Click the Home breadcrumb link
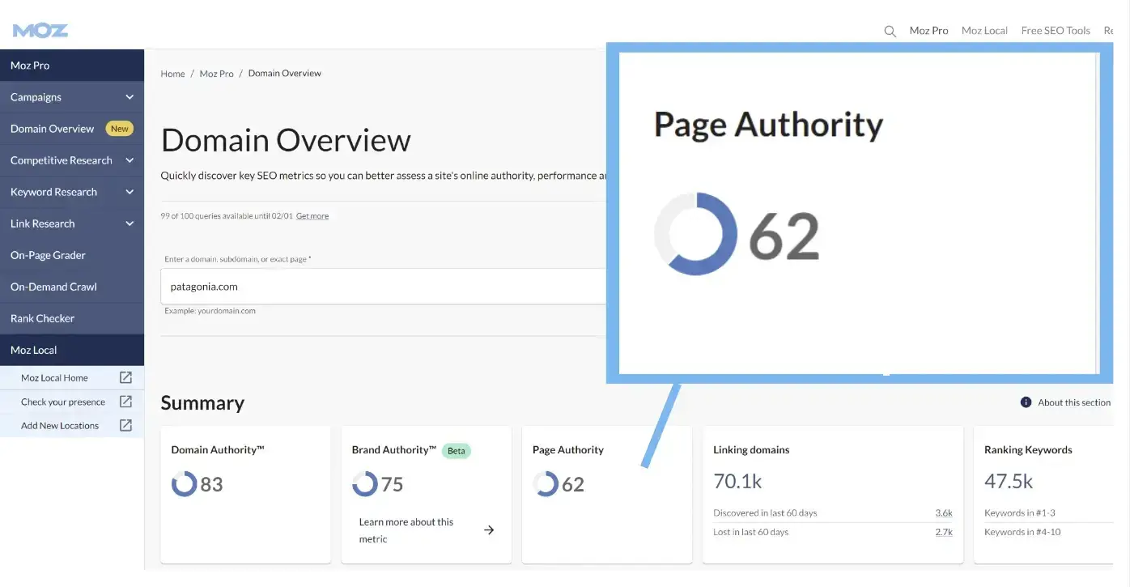The image size is (1130, 587). pos(172,73)
